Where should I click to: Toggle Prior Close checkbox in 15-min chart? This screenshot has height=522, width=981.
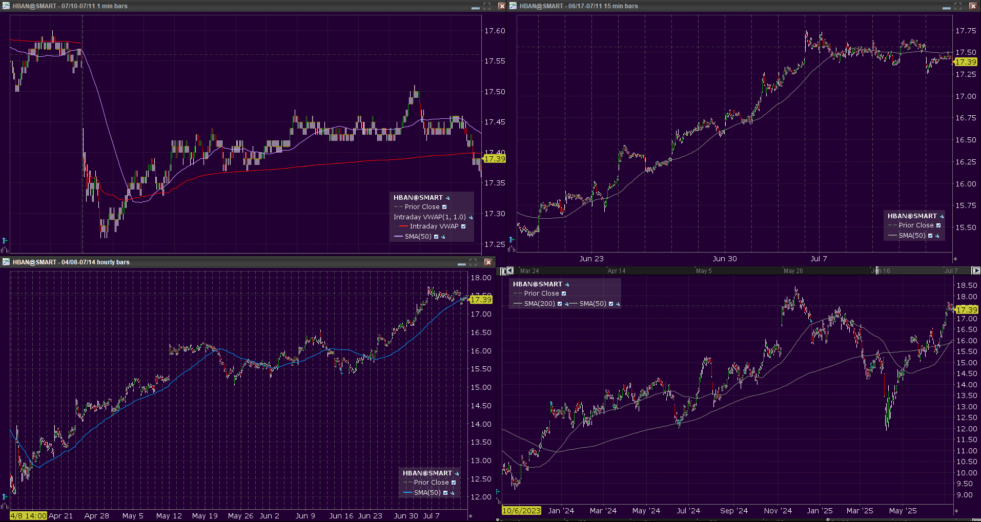(x=938, y=225)
